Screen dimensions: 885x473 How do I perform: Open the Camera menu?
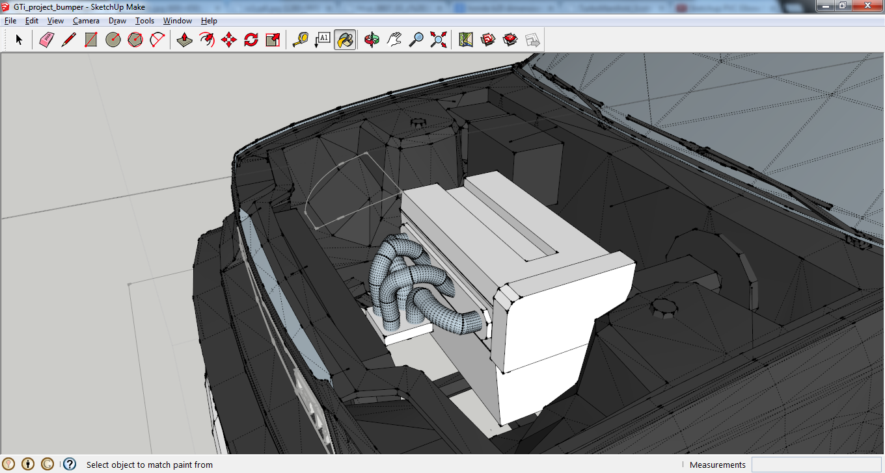[x=86, y=21]
